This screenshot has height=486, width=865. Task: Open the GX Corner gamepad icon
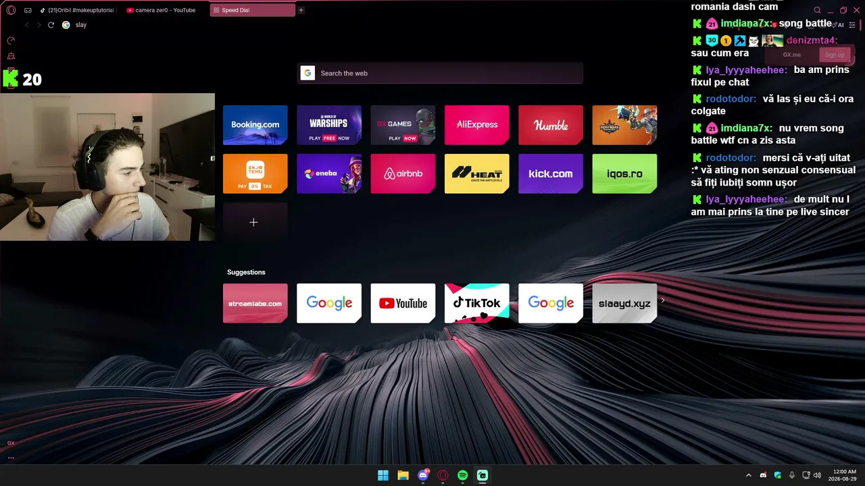[x=28, y=10]
